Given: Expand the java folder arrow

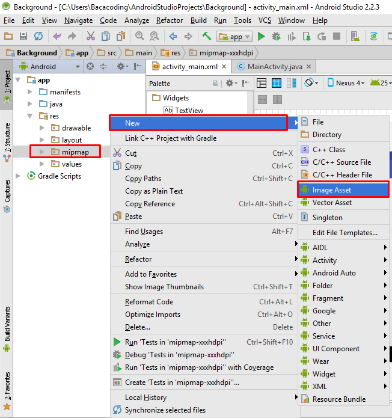Looking at the screenshot, I should click(30, 103).
